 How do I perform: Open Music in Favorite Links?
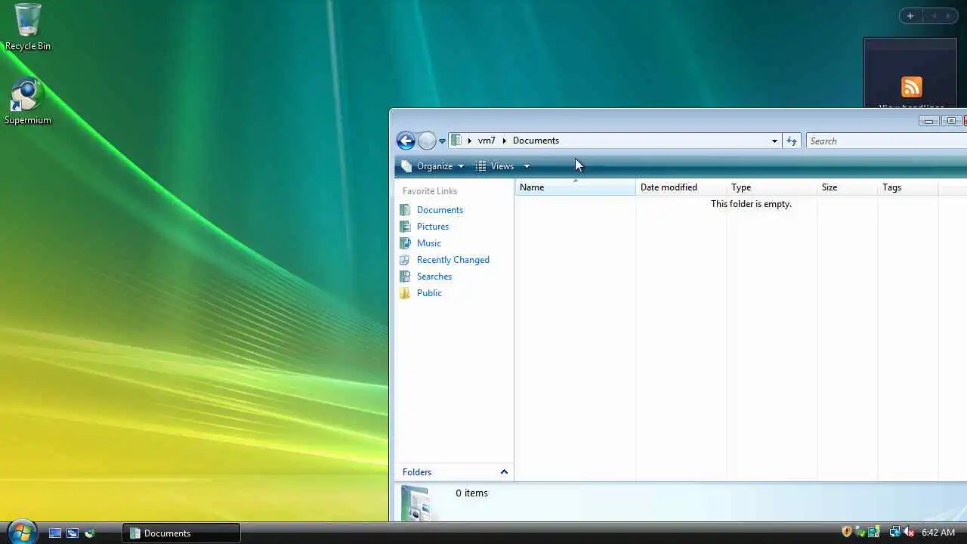click(429, 243)
